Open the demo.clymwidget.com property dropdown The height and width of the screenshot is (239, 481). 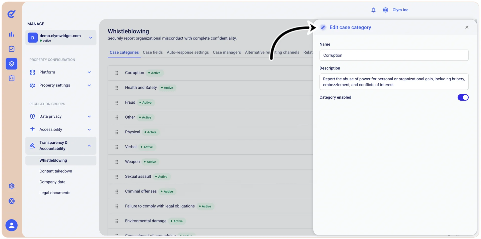[61, 38]
